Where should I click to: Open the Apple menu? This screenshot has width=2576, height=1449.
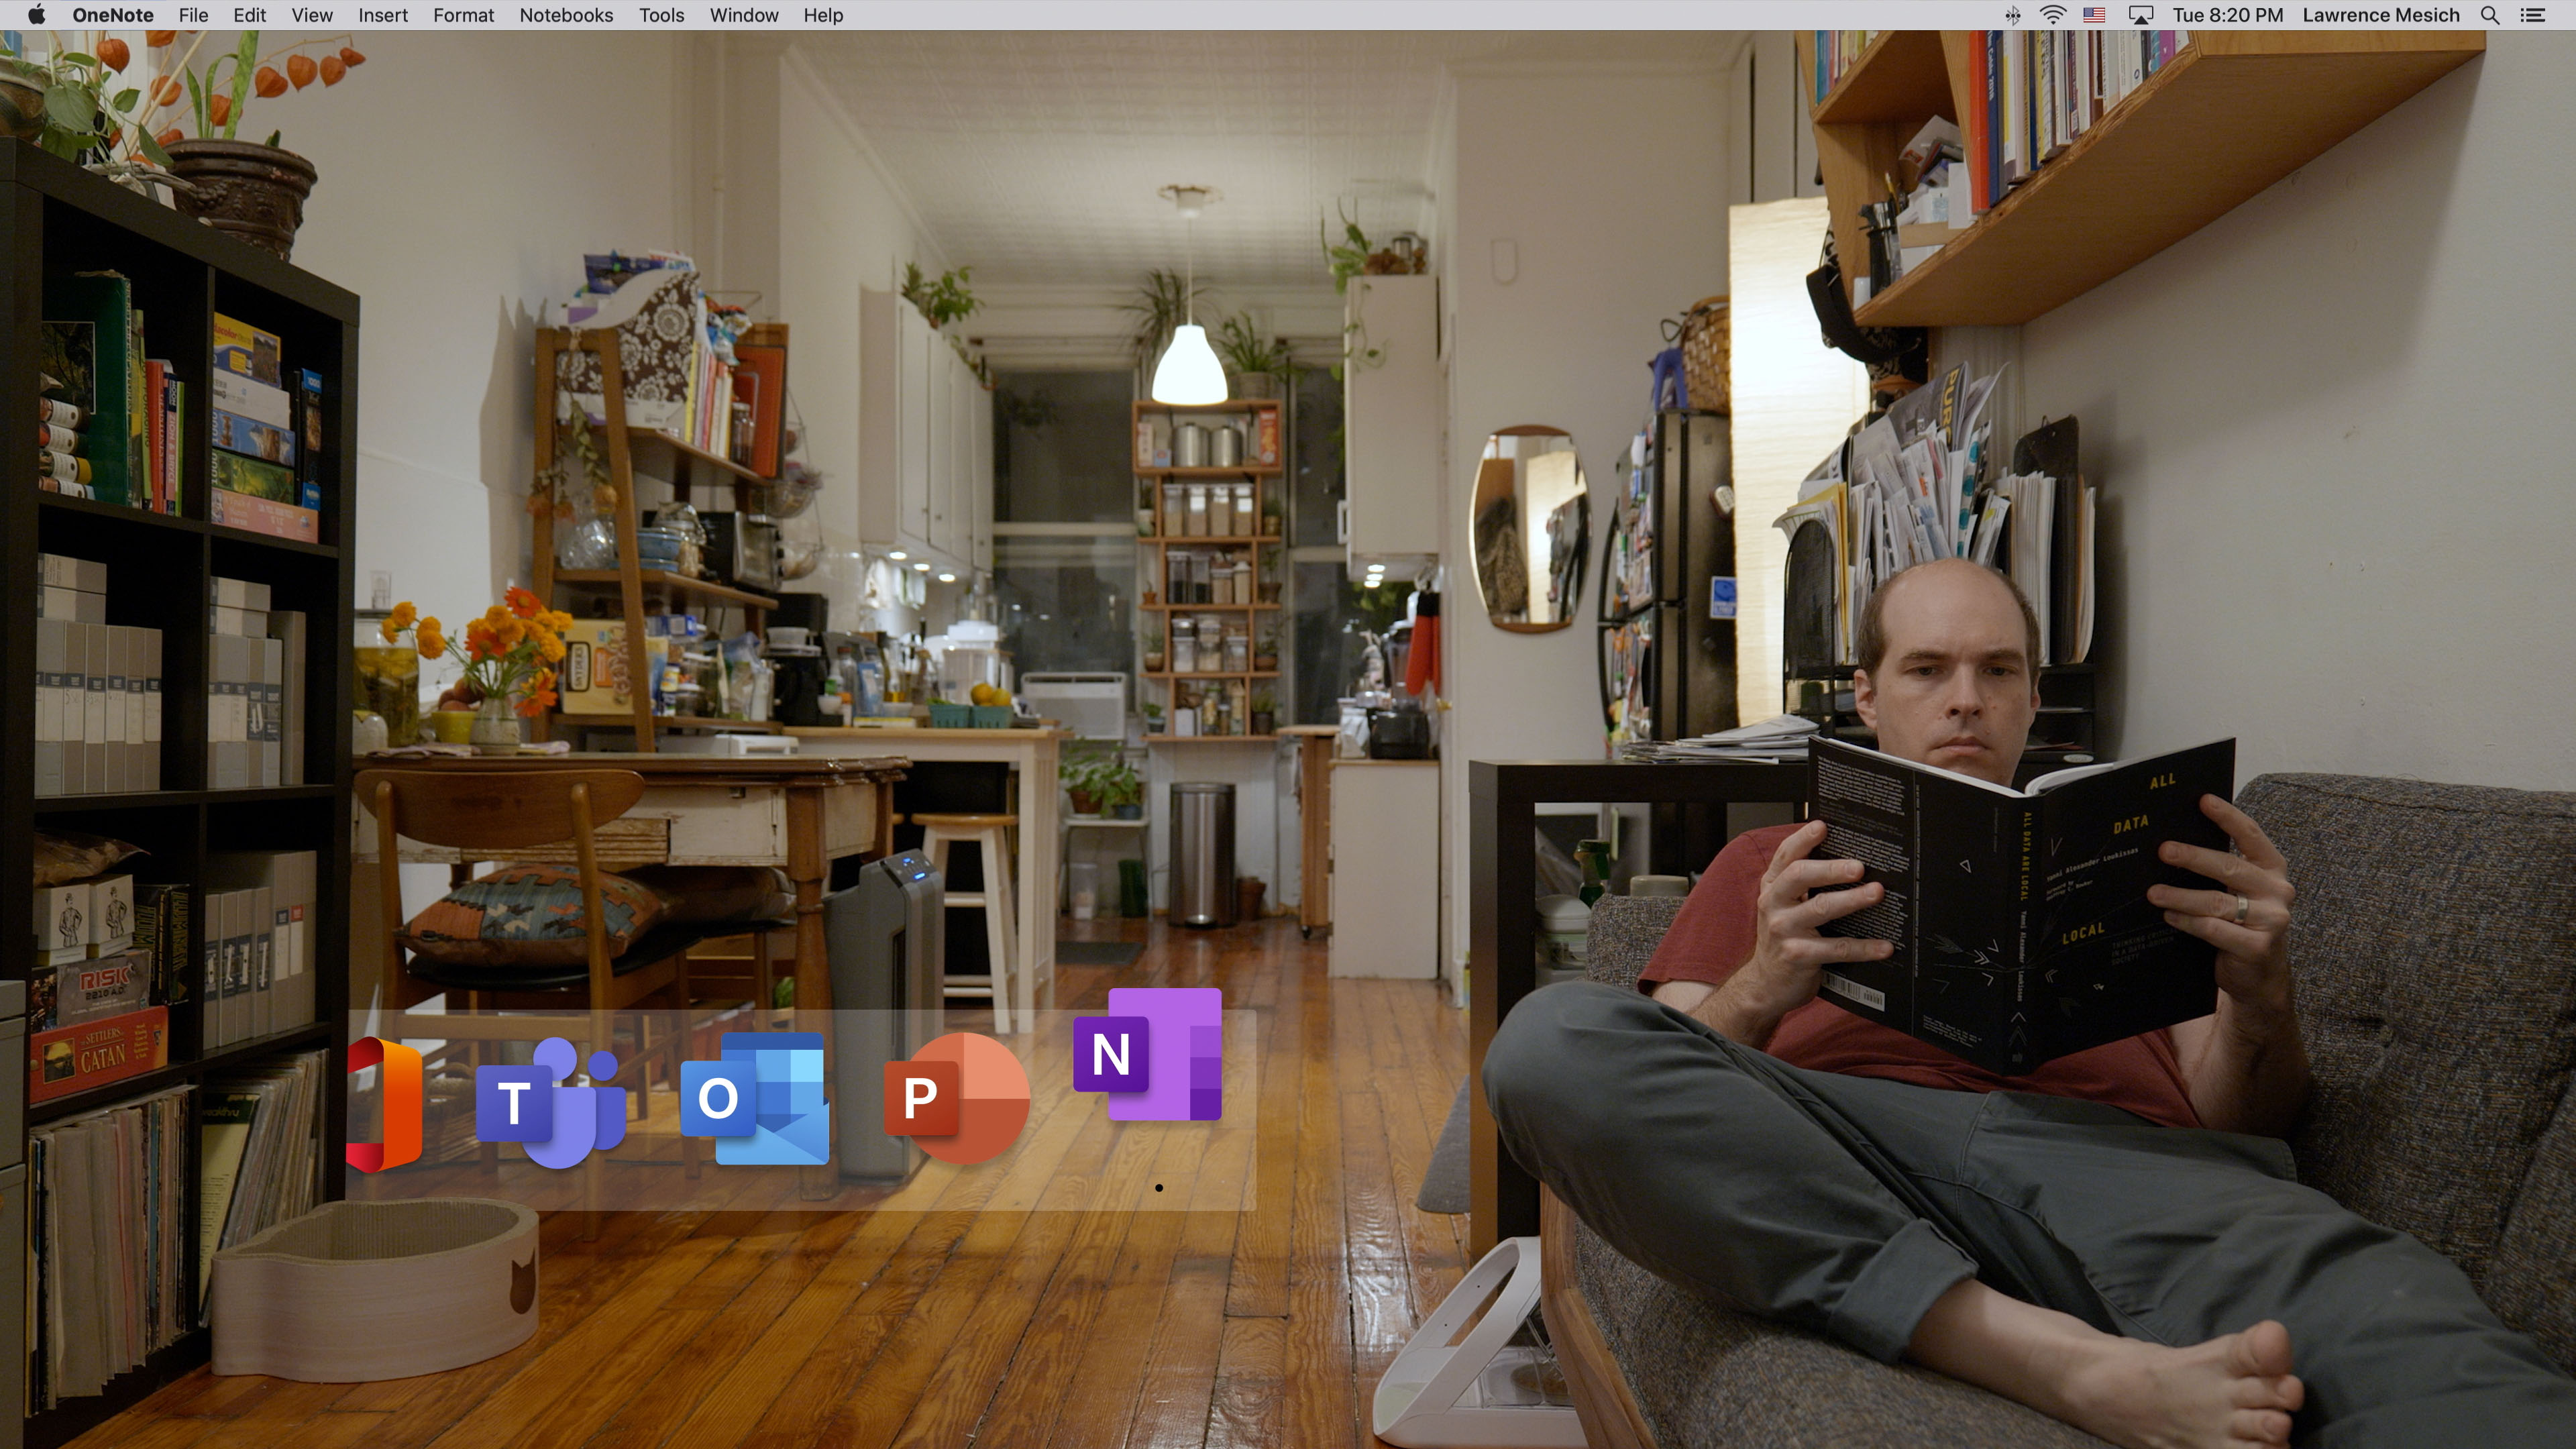pos(36,15)
